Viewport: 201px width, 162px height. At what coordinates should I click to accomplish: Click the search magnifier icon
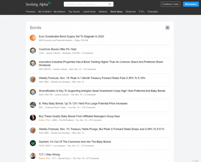(110, 4)
